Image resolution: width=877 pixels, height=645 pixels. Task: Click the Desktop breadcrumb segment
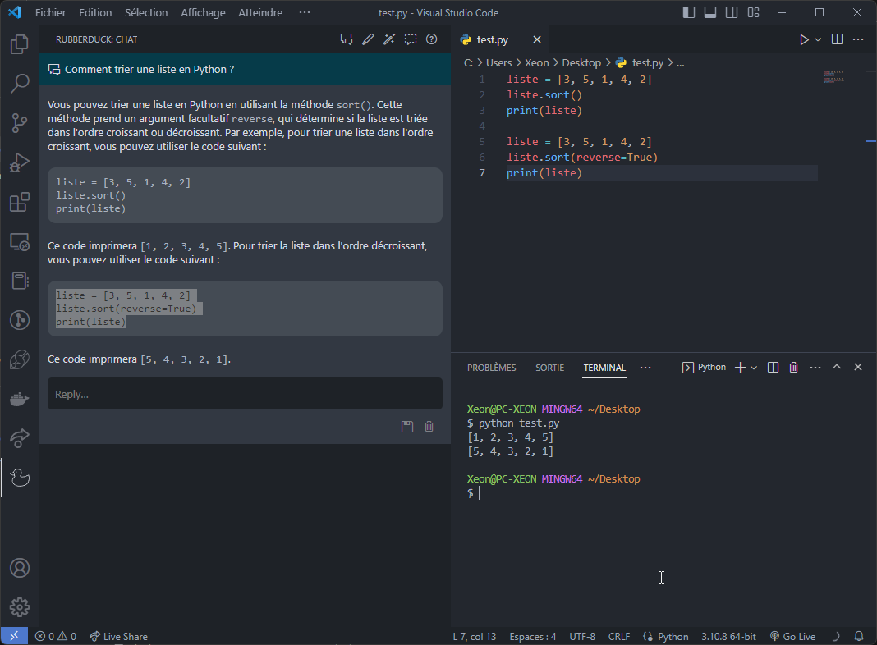(581, 63)
